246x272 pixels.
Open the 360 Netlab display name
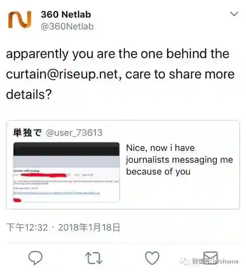click(x=66, y=14)
